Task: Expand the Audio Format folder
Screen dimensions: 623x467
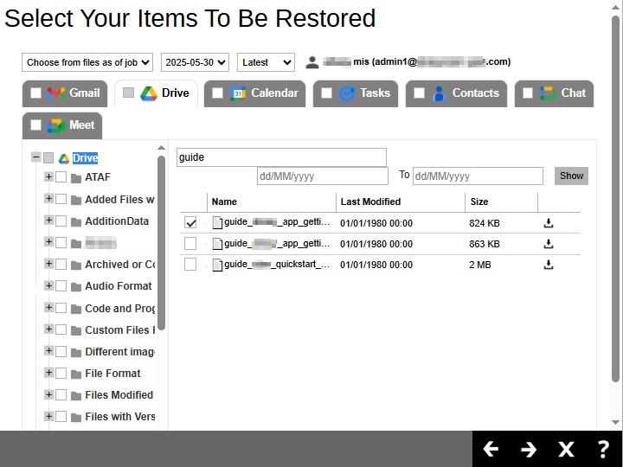Action: (x=48, y=286)
